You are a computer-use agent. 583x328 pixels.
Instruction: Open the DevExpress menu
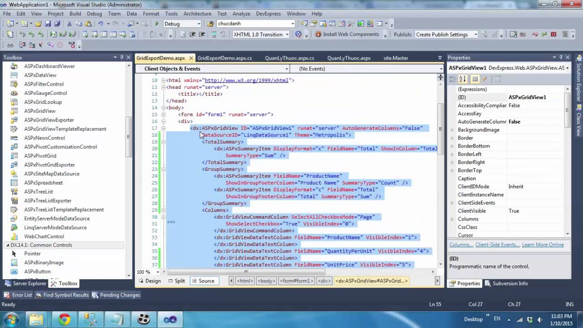click(x=269, y=14)
